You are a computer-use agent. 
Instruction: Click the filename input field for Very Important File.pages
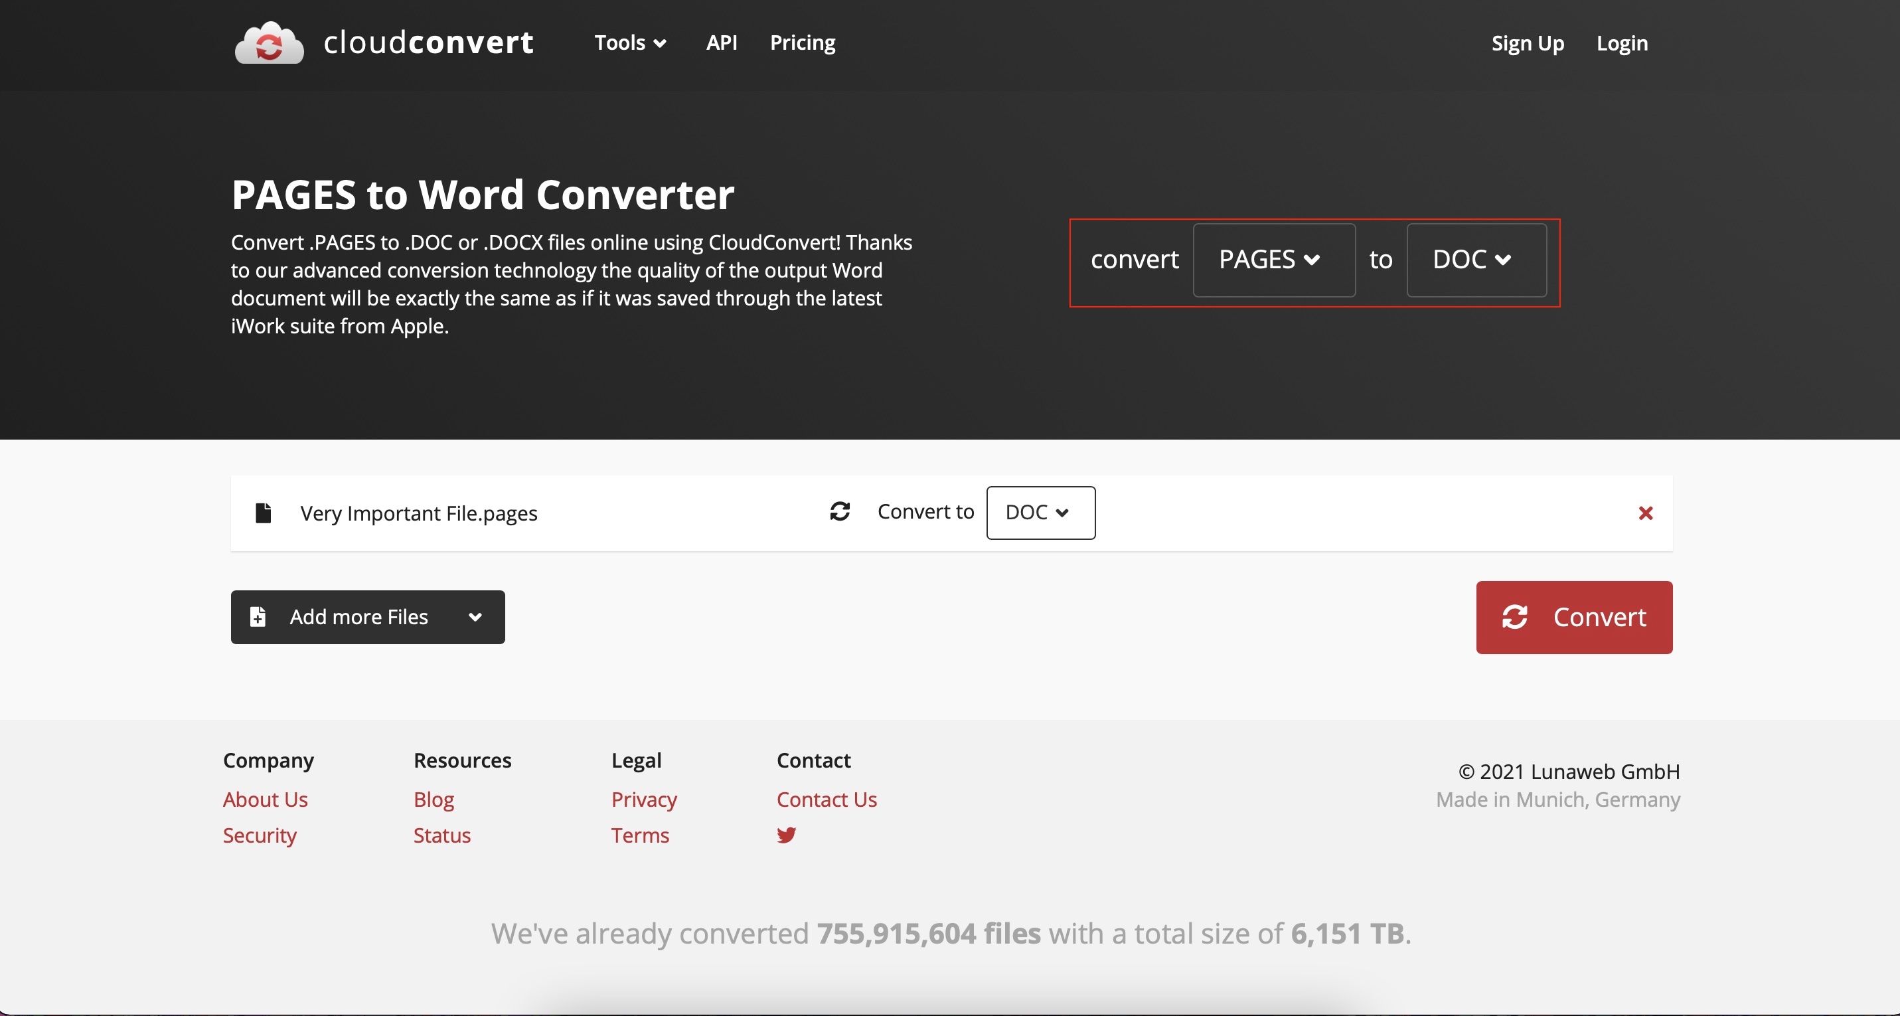(x=417, y=513)
